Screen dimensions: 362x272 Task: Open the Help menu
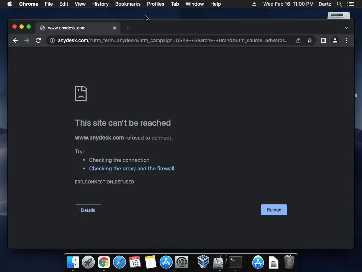(215, 4)
